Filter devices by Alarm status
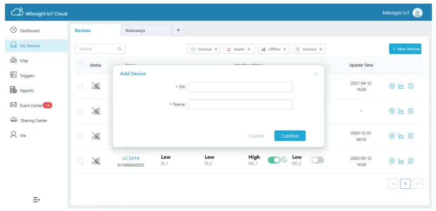This screenshot has width=436, height=211. [x=239, y=49]
